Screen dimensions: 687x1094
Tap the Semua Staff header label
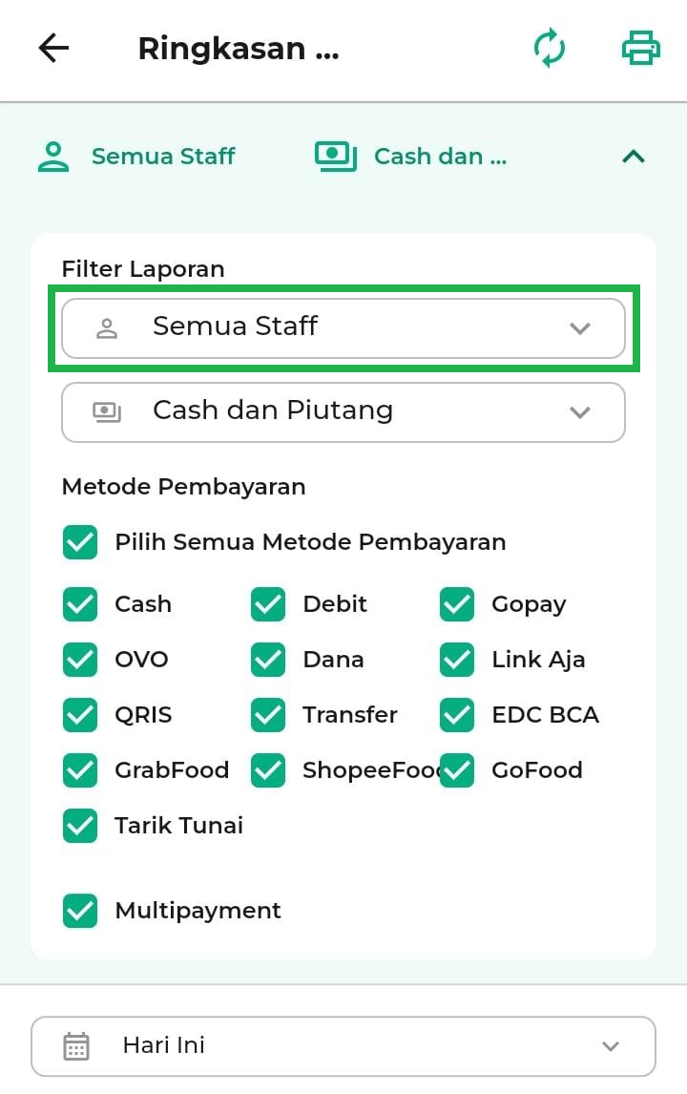pyautogui.click(x=163, y=157)
